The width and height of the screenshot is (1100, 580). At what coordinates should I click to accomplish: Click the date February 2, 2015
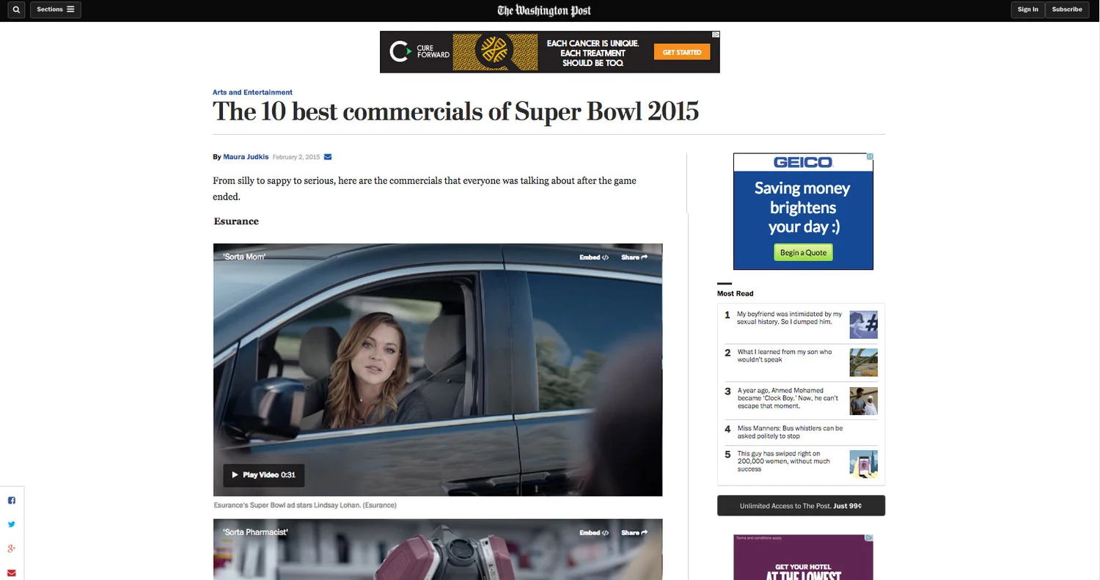tap(296, 157)
